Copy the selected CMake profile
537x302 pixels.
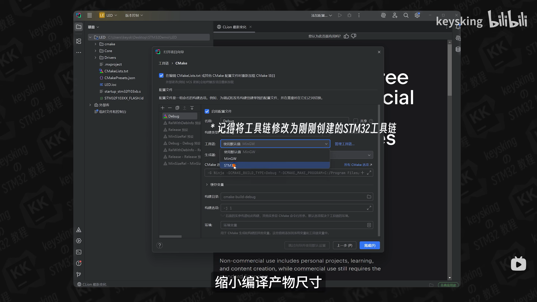pyautogui.click(x=177, y=108)
